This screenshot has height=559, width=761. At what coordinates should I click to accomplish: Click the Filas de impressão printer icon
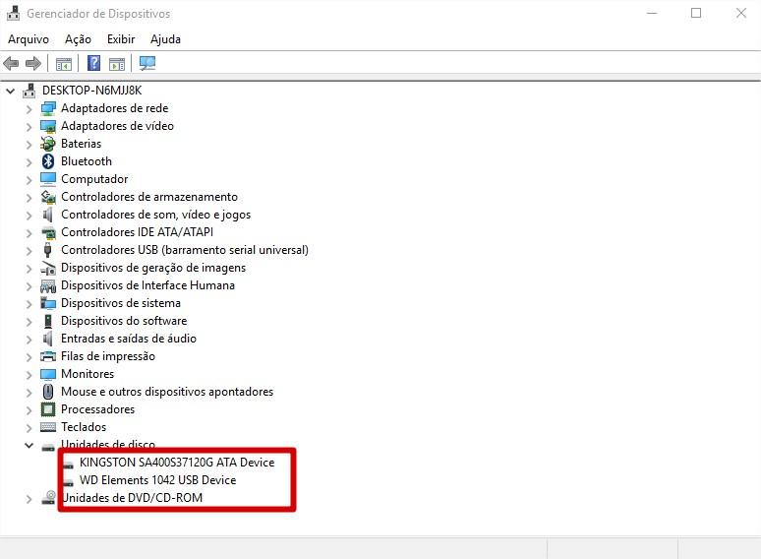[x=48, y=356]
